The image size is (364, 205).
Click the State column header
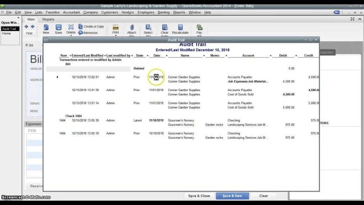click(139, 56)
